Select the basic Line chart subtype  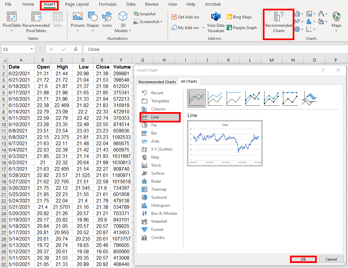(196, 98)
